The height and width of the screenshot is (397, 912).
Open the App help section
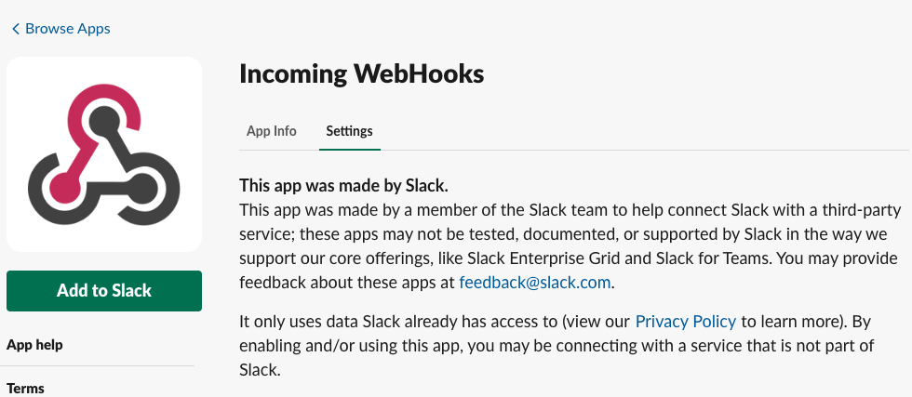coord(35,345)
